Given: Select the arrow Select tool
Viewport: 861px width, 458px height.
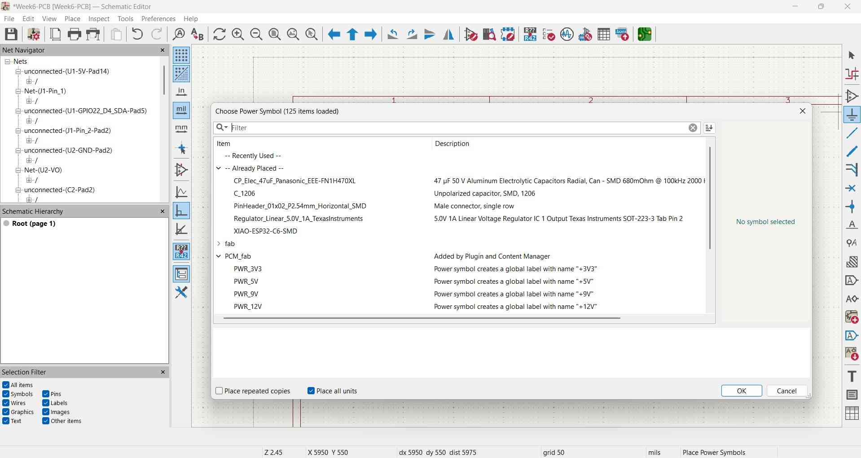Looking at the screenshot, I should tap(852, 56).
